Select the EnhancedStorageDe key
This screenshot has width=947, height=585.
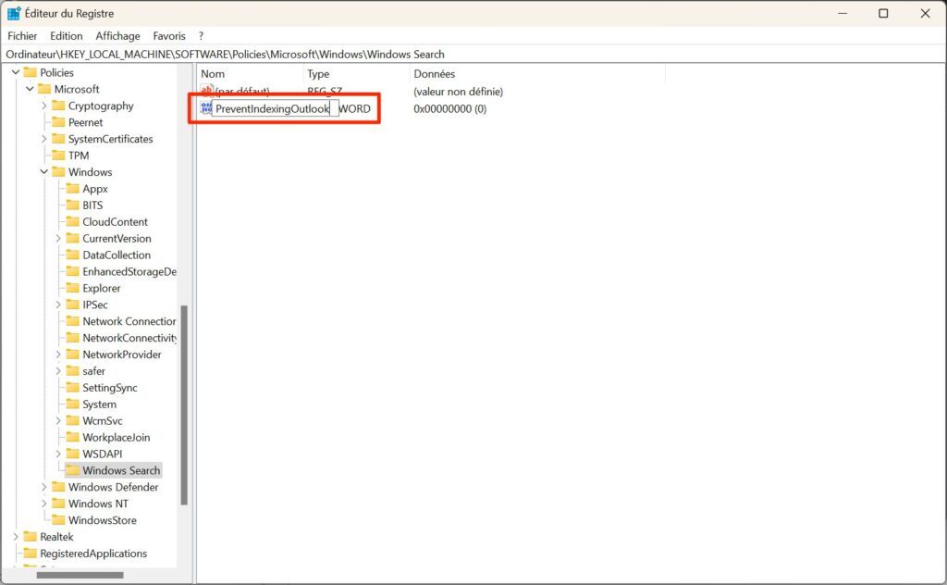point(129,272)
